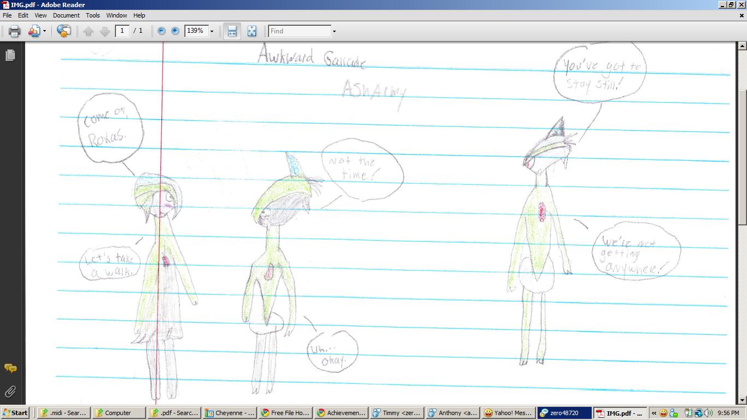Switch to Yahoo! Messenger taskbar button

(507, 413)
